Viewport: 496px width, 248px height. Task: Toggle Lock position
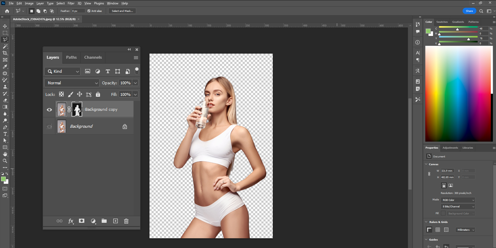(x=79, y=94)
